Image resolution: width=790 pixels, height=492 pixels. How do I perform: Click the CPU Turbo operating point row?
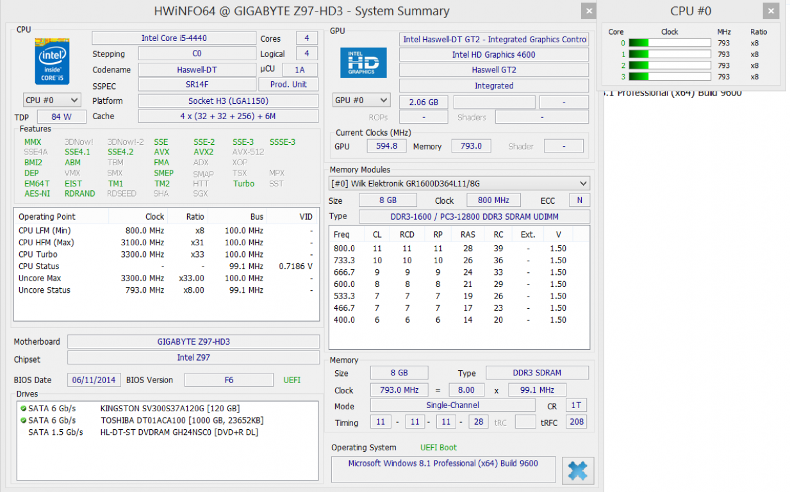coord(166,254)
